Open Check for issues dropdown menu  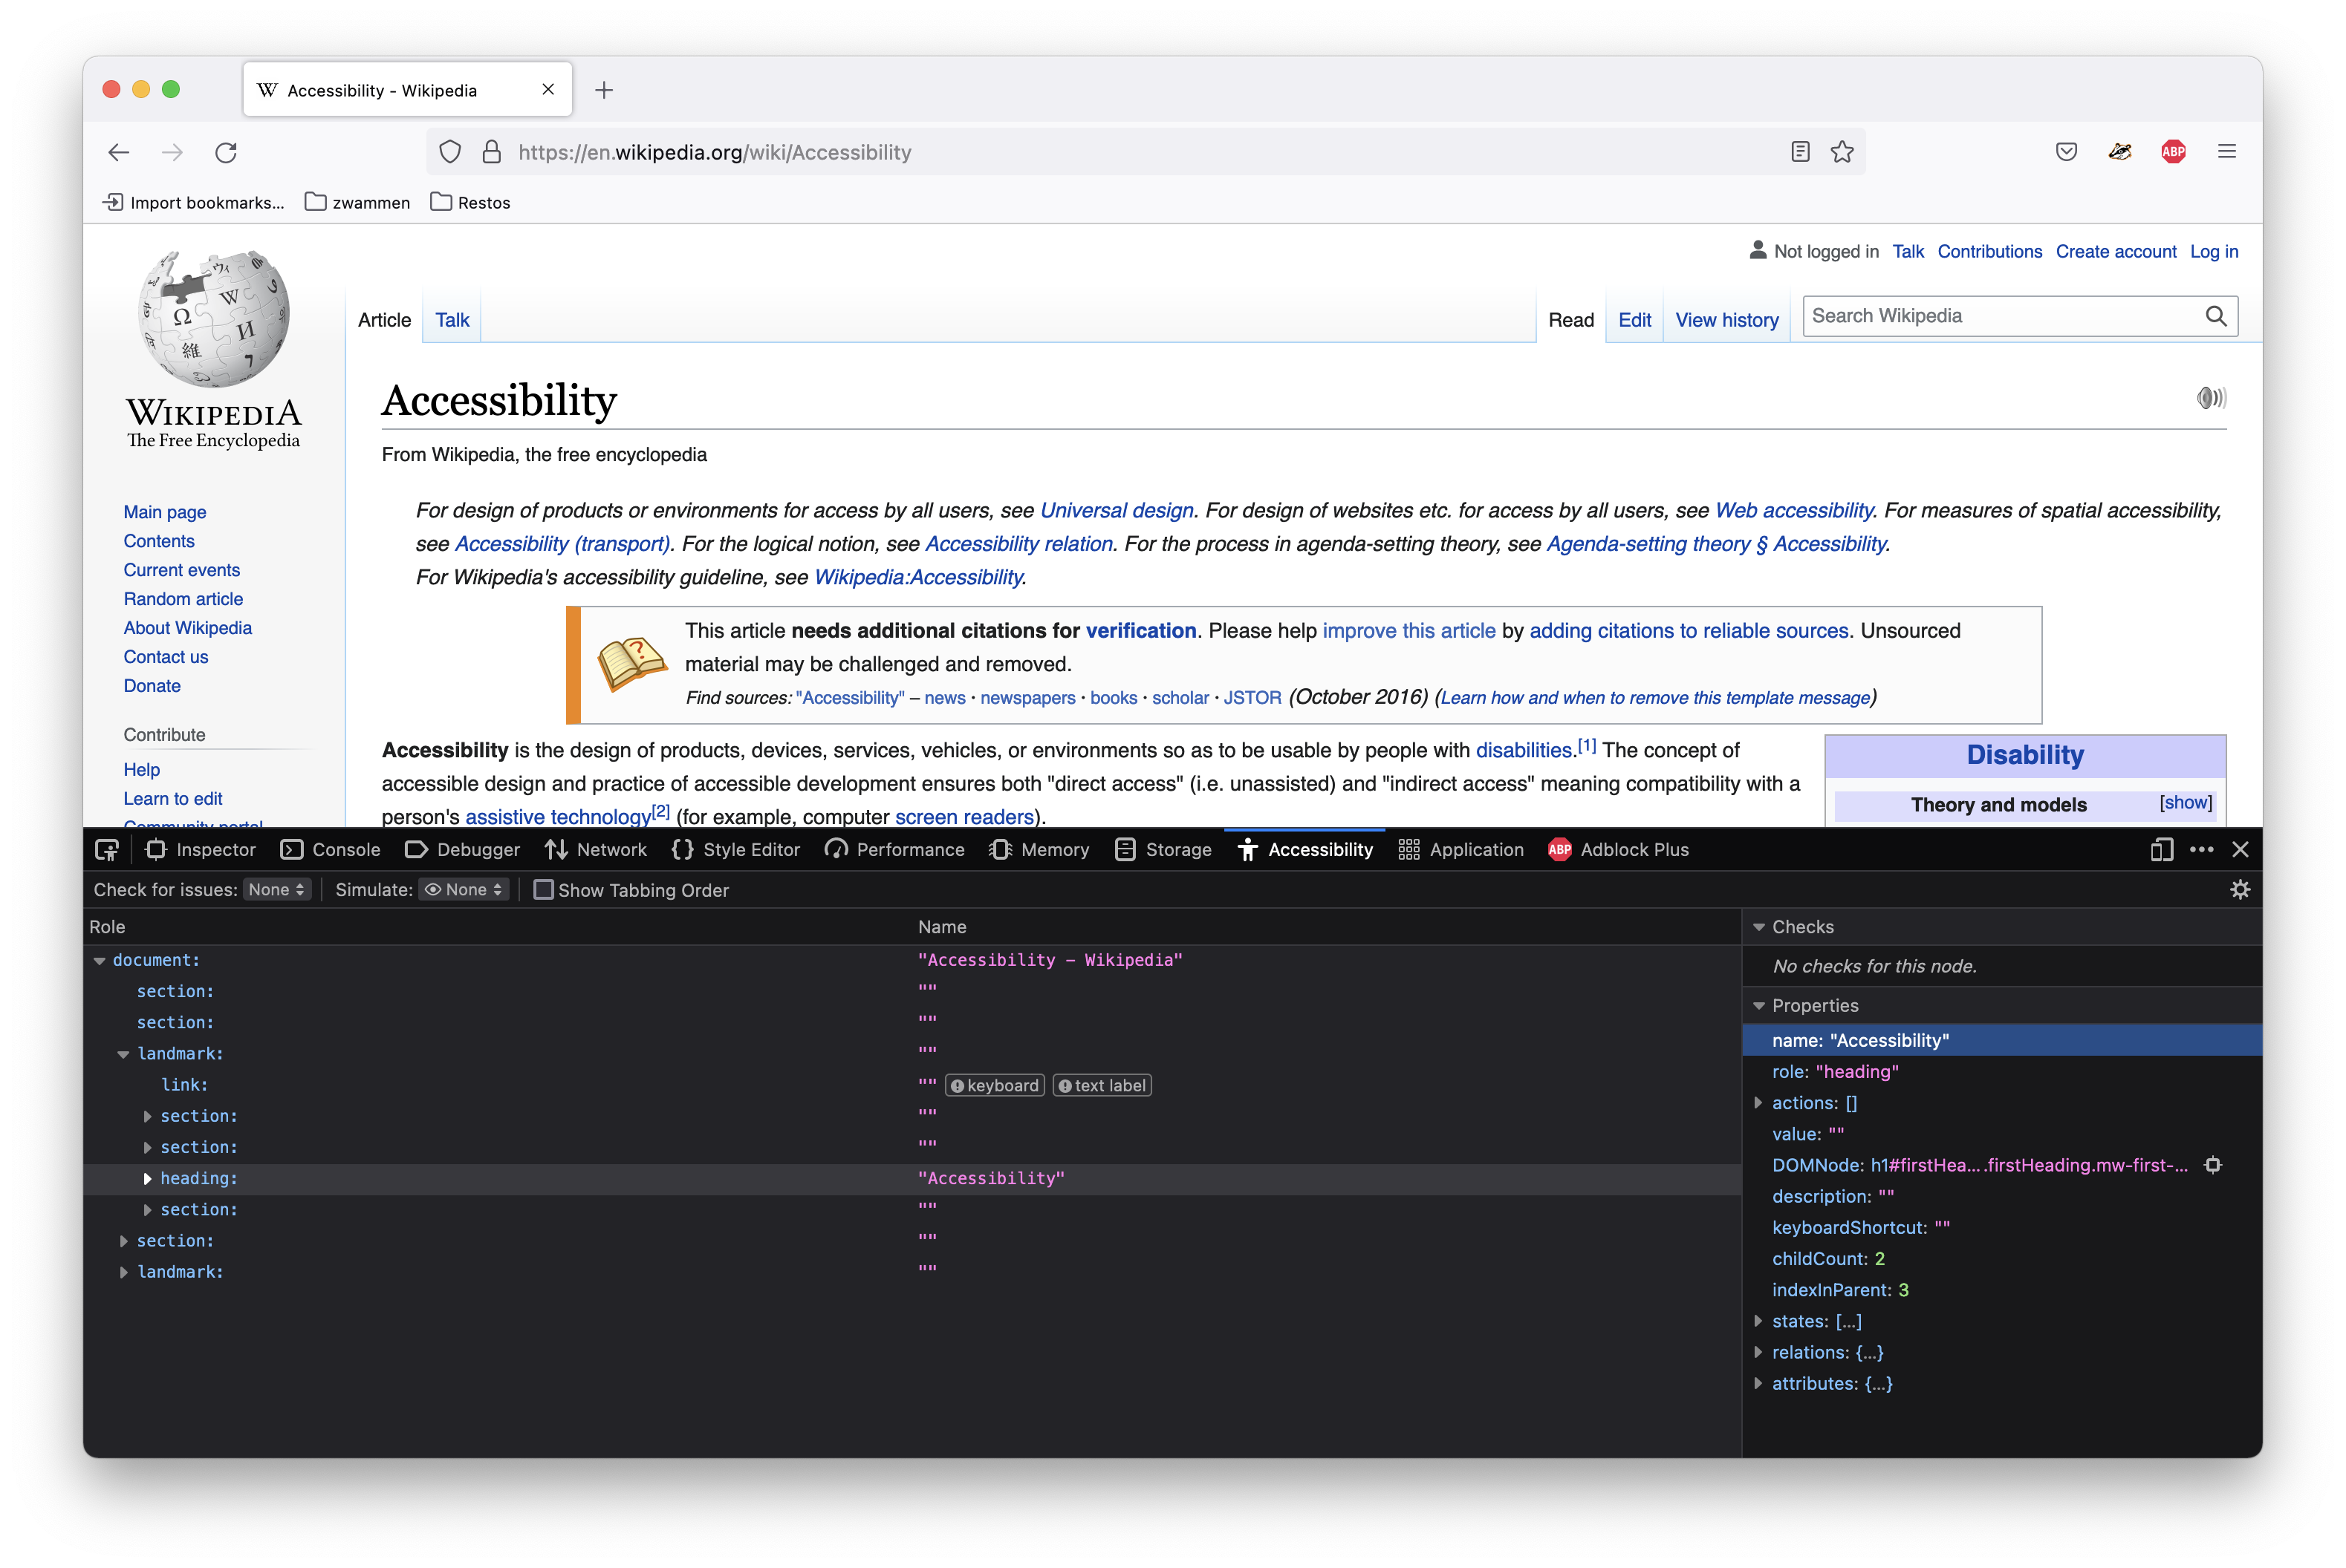[x=271, y=891]
